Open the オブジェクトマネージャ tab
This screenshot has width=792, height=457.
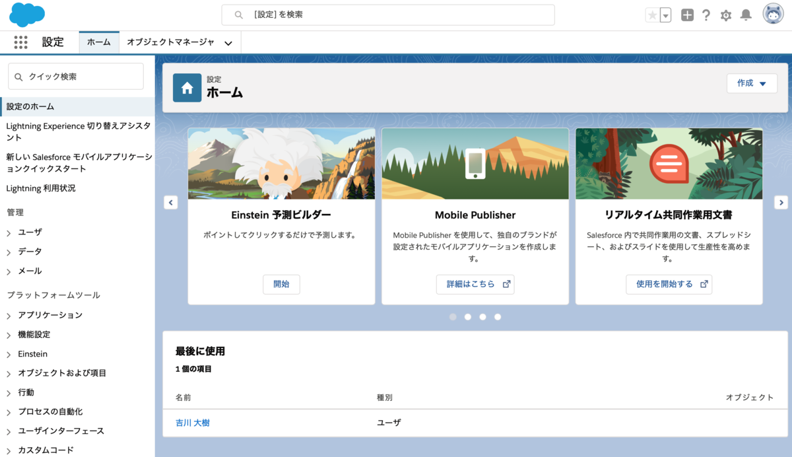click(170, 42)
